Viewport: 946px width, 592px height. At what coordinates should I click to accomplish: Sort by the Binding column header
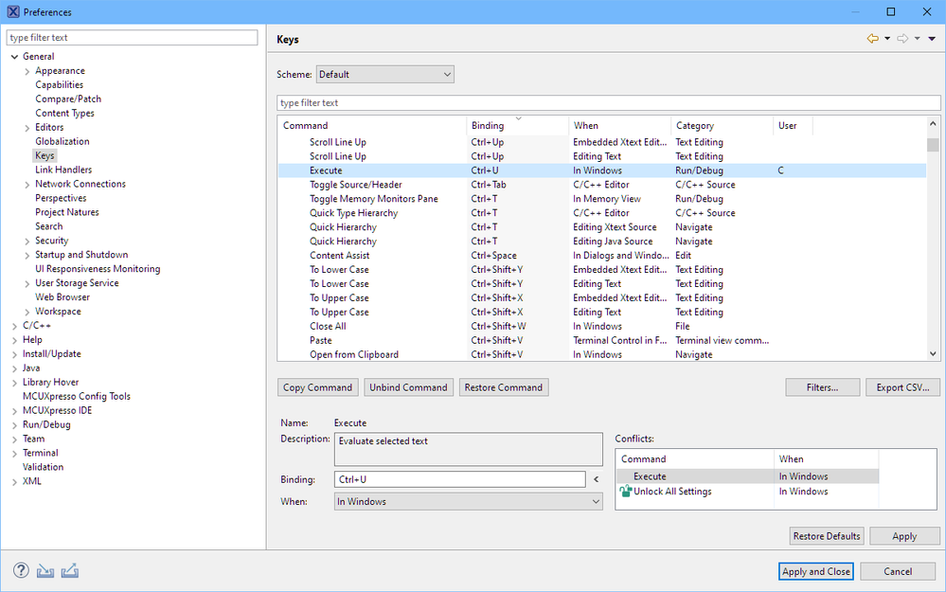[x=518, y=126]
